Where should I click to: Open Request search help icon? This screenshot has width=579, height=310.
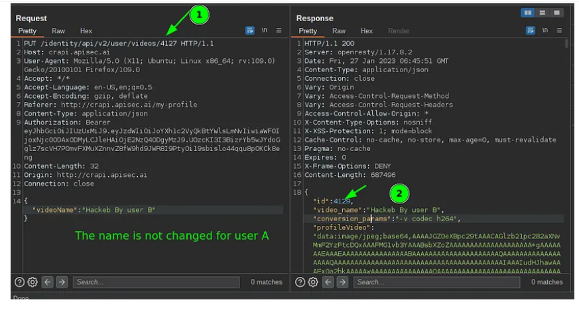click(19, 282)
